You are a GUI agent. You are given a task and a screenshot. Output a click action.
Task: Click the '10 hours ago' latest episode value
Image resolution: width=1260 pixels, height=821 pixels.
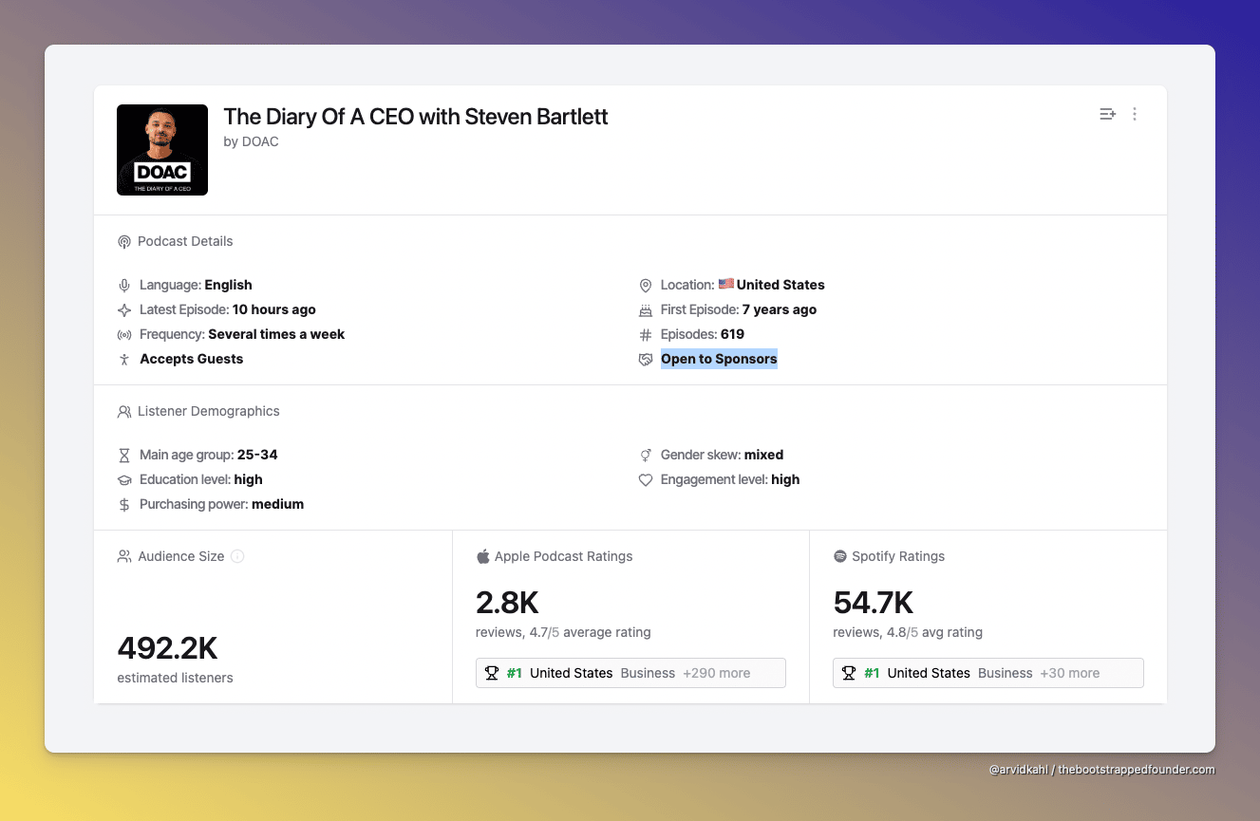tap(274, 309)
